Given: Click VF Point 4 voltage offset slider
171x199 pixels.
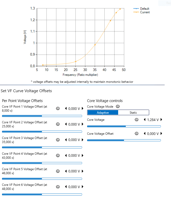Looking at the screenshot, I should point(42,163).
